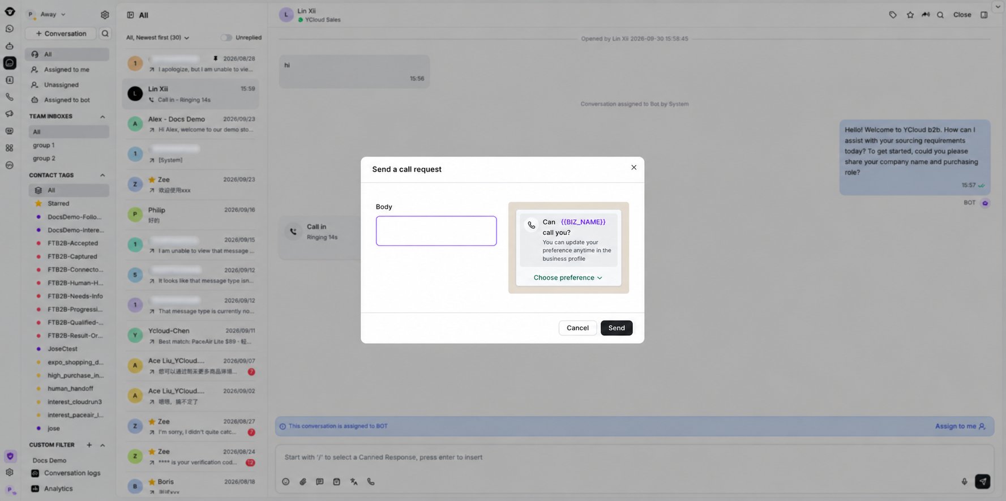Click the phone call icon in composer
Viewport: 1006px width, 501px height.
coord(371,482)
